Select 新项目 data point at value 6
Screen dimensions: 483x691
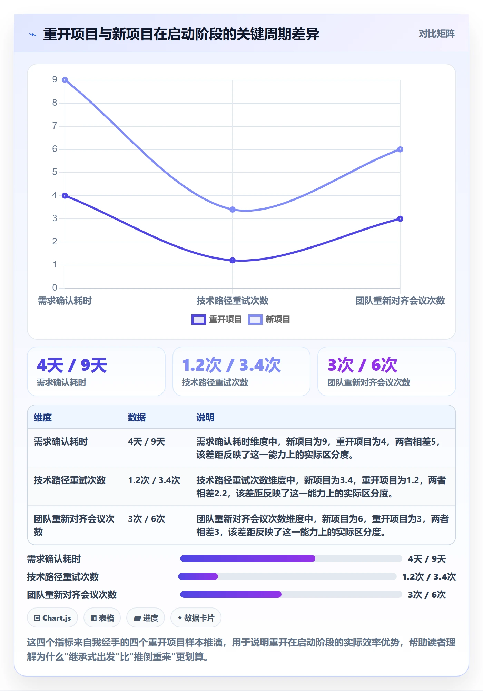400,149
